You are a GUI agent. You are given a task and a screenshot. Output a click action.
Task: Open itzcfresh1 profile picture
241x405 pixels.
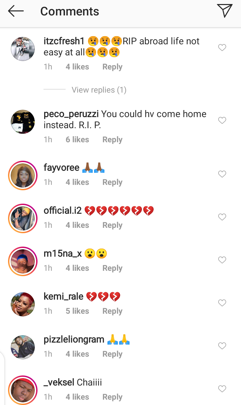pyautogui.click(x=23, y=49)
